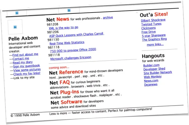Open the Clicktoons link

pos(148,28)
